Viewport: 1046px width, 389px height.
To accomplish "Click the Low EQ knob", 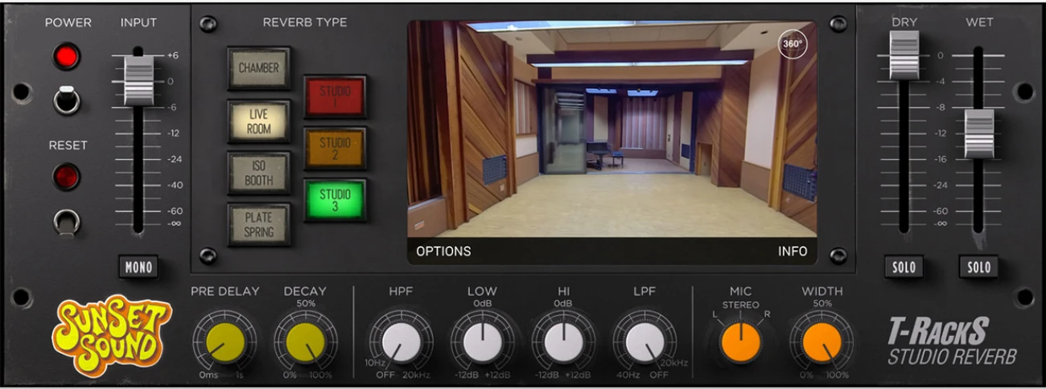I will 483,343.
